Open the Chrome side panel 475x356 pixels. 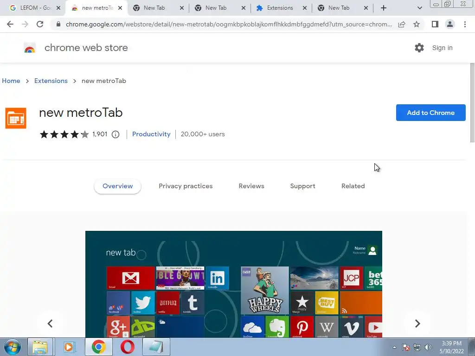pyautogui.click(x=435, y=24)
